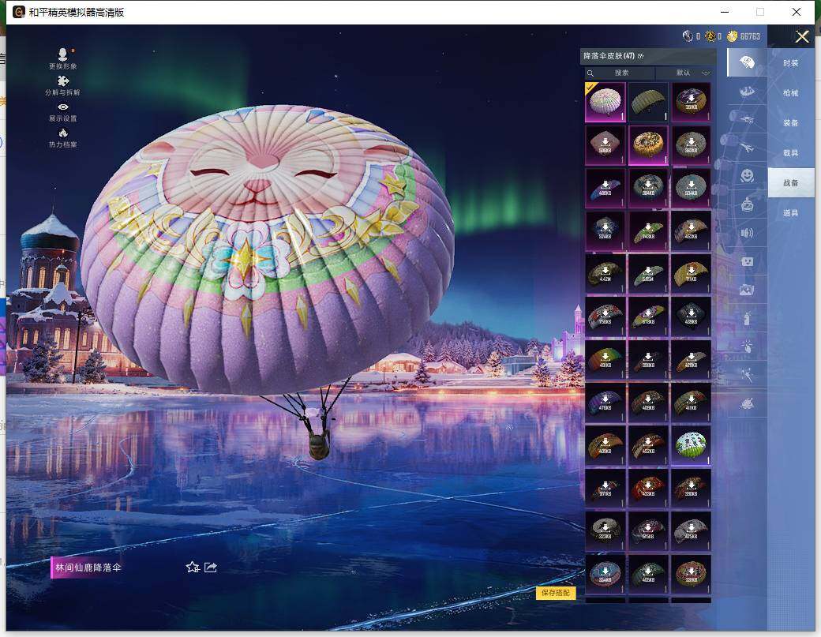821x637 pixels.
Task: Click the 搜索 search field
Action: point(621,73)
